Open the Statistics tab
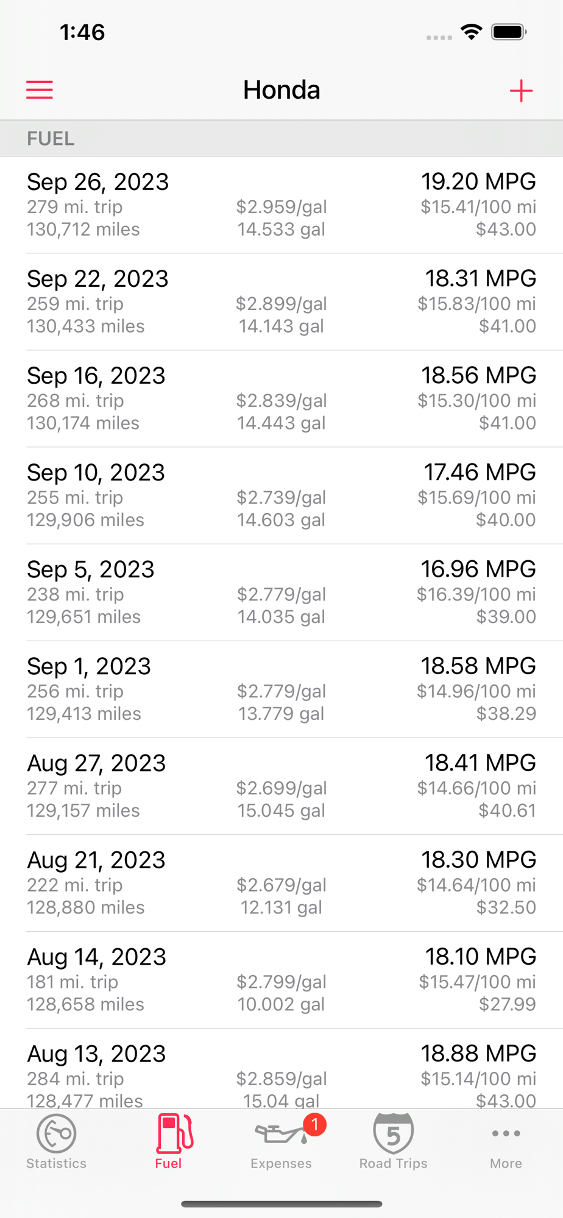The height and width of the screenshot is (1218, 563). click(x=56, y=1142)
